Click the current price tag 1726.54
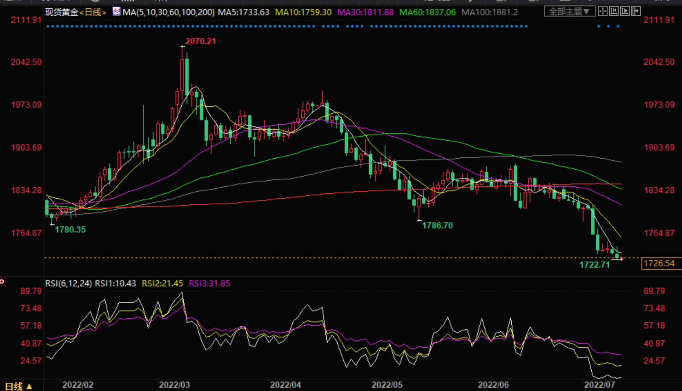 [659, 263]
